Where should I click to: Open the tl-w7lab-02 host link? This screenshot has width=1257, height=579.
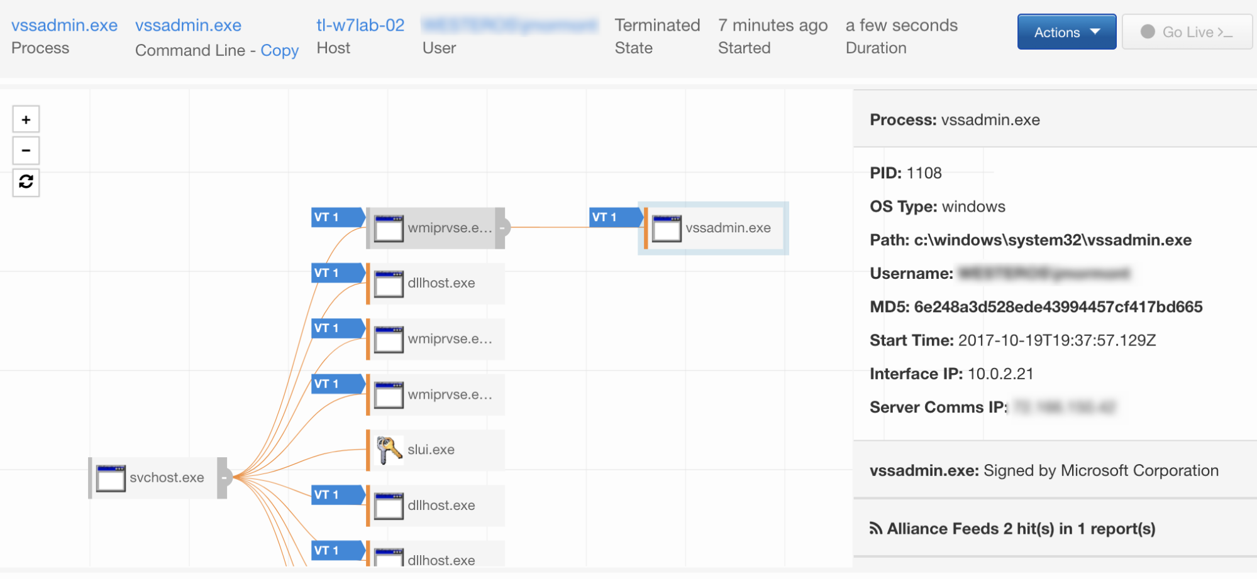click(360, 25)
